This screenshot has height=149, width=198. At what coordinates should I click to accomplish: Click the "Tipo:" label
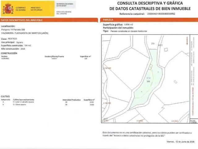click(106, 31)
